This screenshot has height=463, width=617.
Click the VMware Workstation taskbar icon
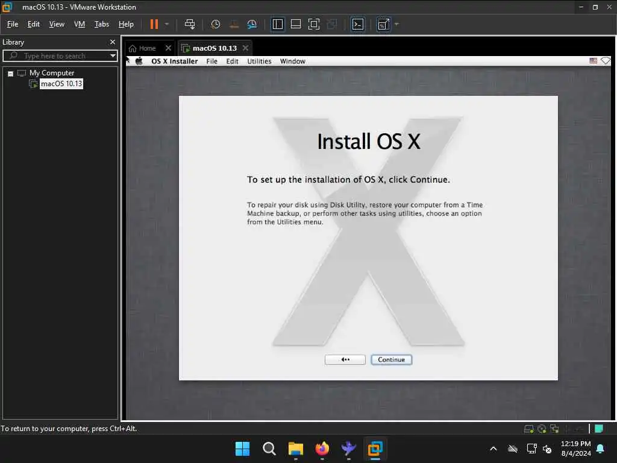375,449
